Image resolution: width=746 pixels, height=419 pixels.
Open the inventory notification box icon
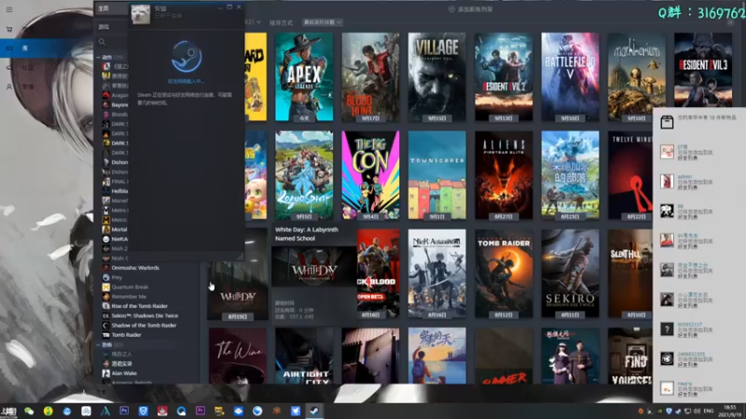pos(667,123)
